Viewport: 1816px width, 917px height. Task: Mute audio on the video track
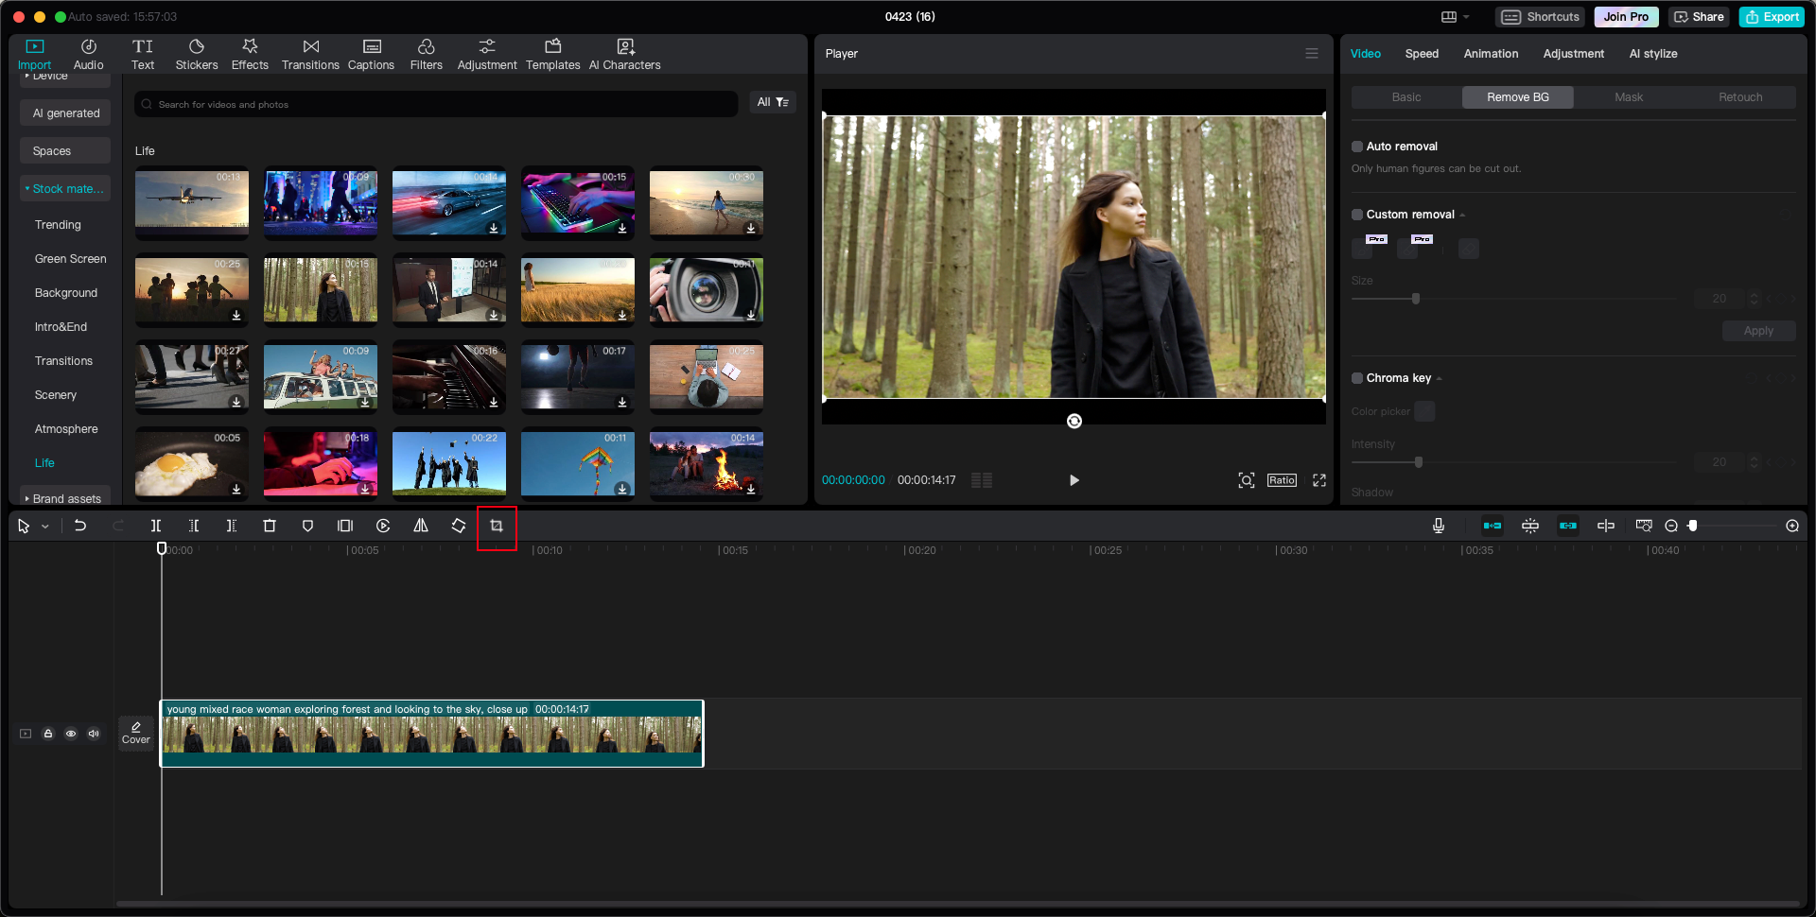94,733
